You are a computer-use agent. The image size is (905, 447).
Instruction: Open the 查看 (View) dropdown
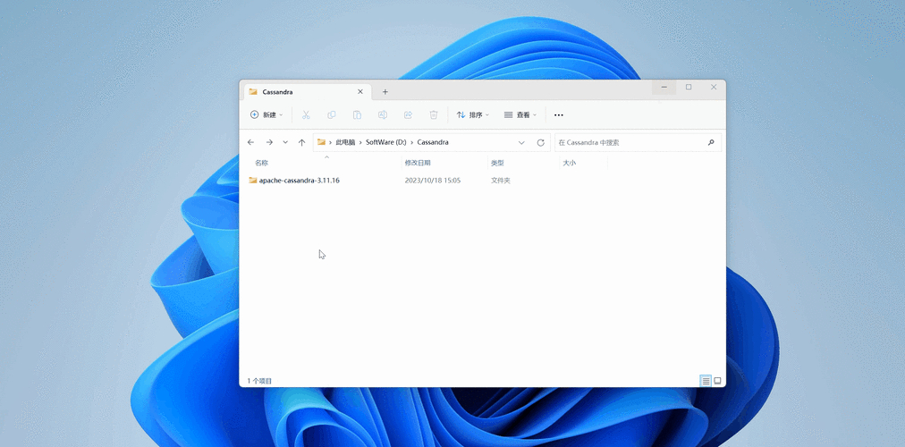[520, 114]
